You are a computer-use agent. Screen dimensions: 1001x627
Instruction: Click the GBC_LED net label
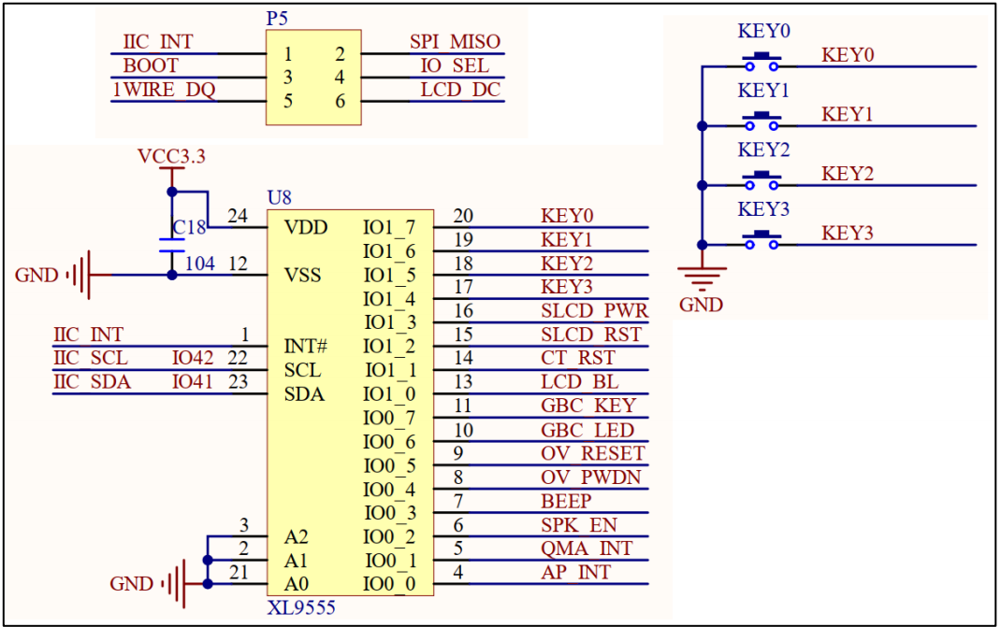coord(588,430)
